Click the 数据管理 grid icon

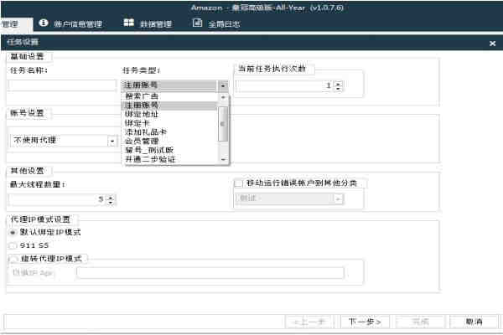coord(128,23)
